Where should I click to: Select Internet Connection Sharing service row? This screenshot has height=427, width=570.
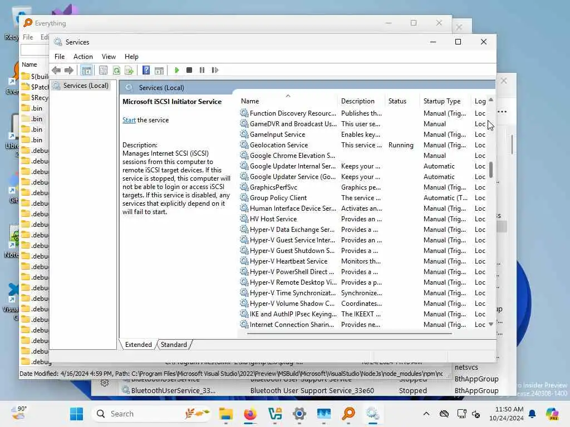(363, 325)
